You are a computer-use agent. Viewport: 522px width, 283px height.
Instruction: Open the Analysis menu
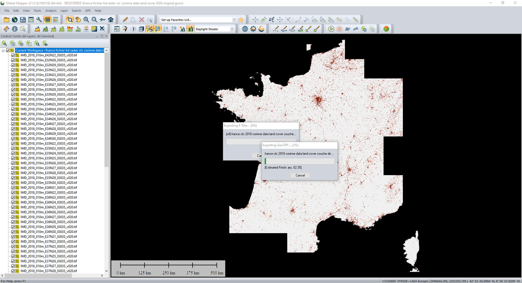coord(51,11)
